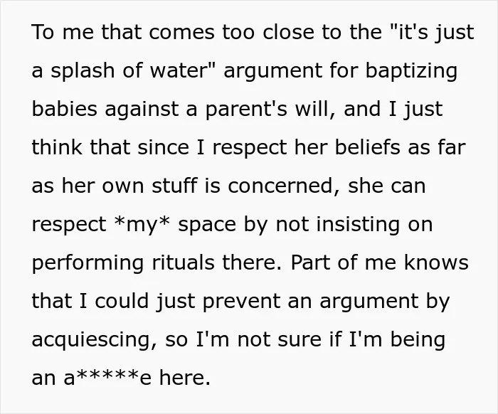
Task: Click the word "water" before the closing quote
Action: point(179,70)
